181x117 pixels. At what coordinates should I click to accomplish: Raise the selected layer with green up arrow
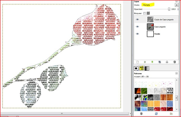(145, 62)
